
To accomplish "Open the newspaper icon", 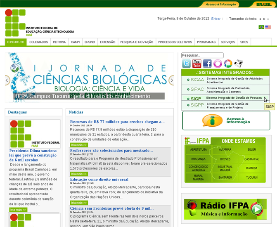I will tap(239, 64).
